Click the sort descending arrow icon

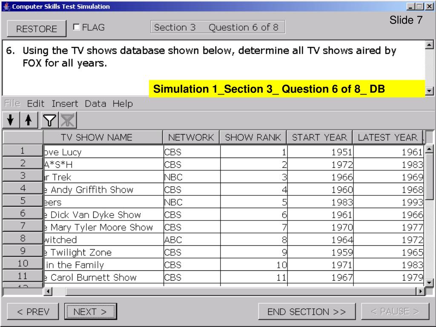coord(11,120)
